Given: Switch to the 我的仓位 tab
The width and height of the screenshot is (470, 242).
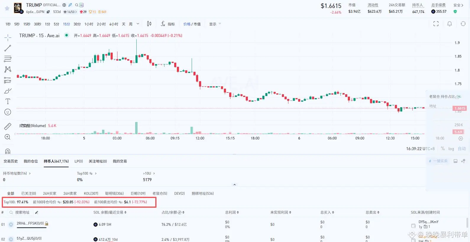Looking at the screenshot, I should (x=31, y=161).
